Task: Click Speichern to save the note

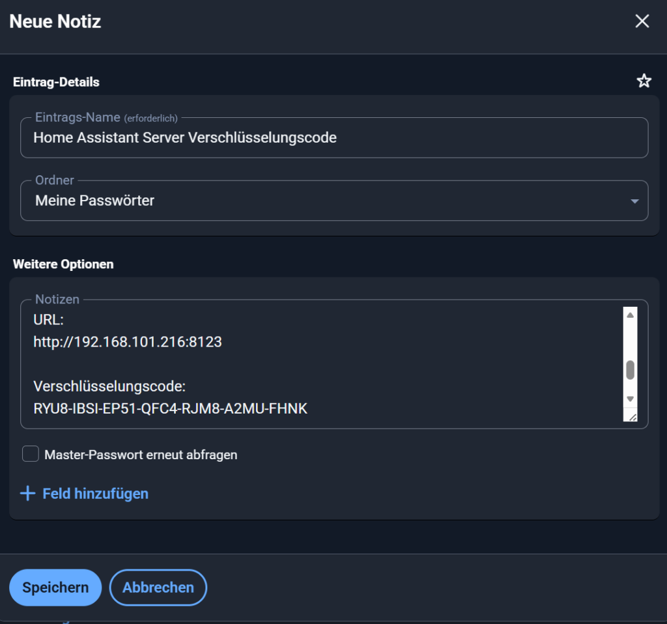Action: (55, 587)
